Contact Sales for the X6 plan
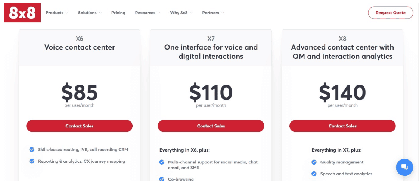The image size is (419, 181). (80, 126)
